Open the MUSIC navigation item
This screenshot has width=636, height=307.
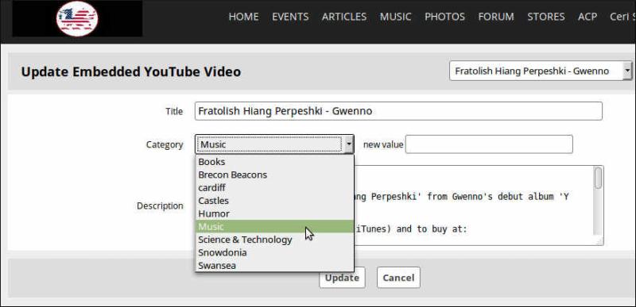(395, 17)
